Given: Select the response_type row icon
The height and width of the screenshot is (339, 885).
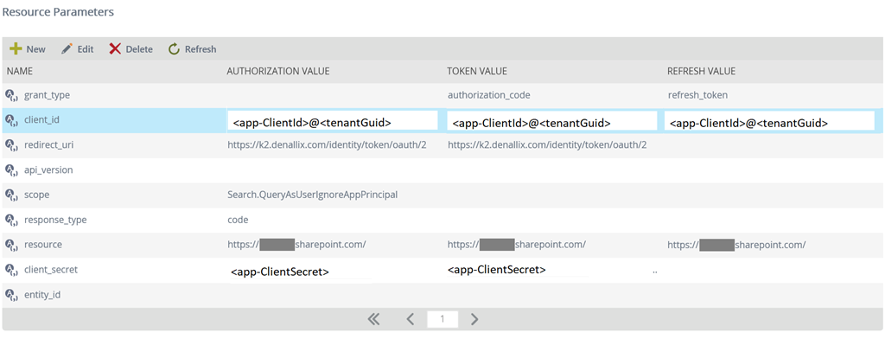Looking at the screenshot, I should tap(12, 220).
